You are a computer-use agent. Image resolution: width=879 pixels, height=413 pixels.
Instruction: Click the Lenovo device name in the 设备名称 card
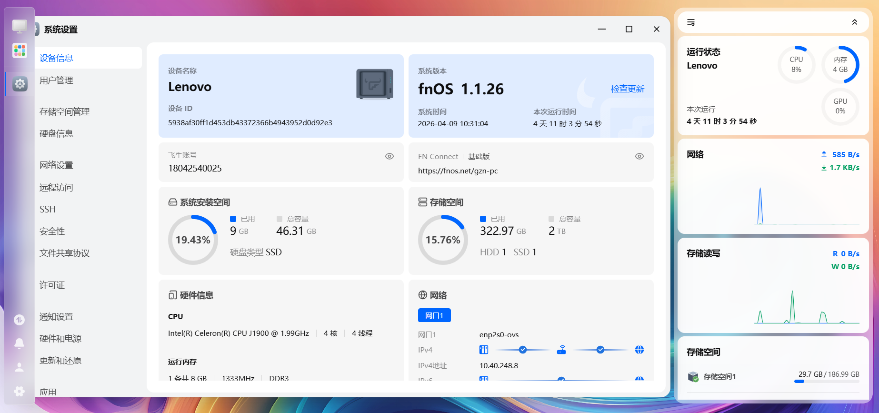click(190, 87)
